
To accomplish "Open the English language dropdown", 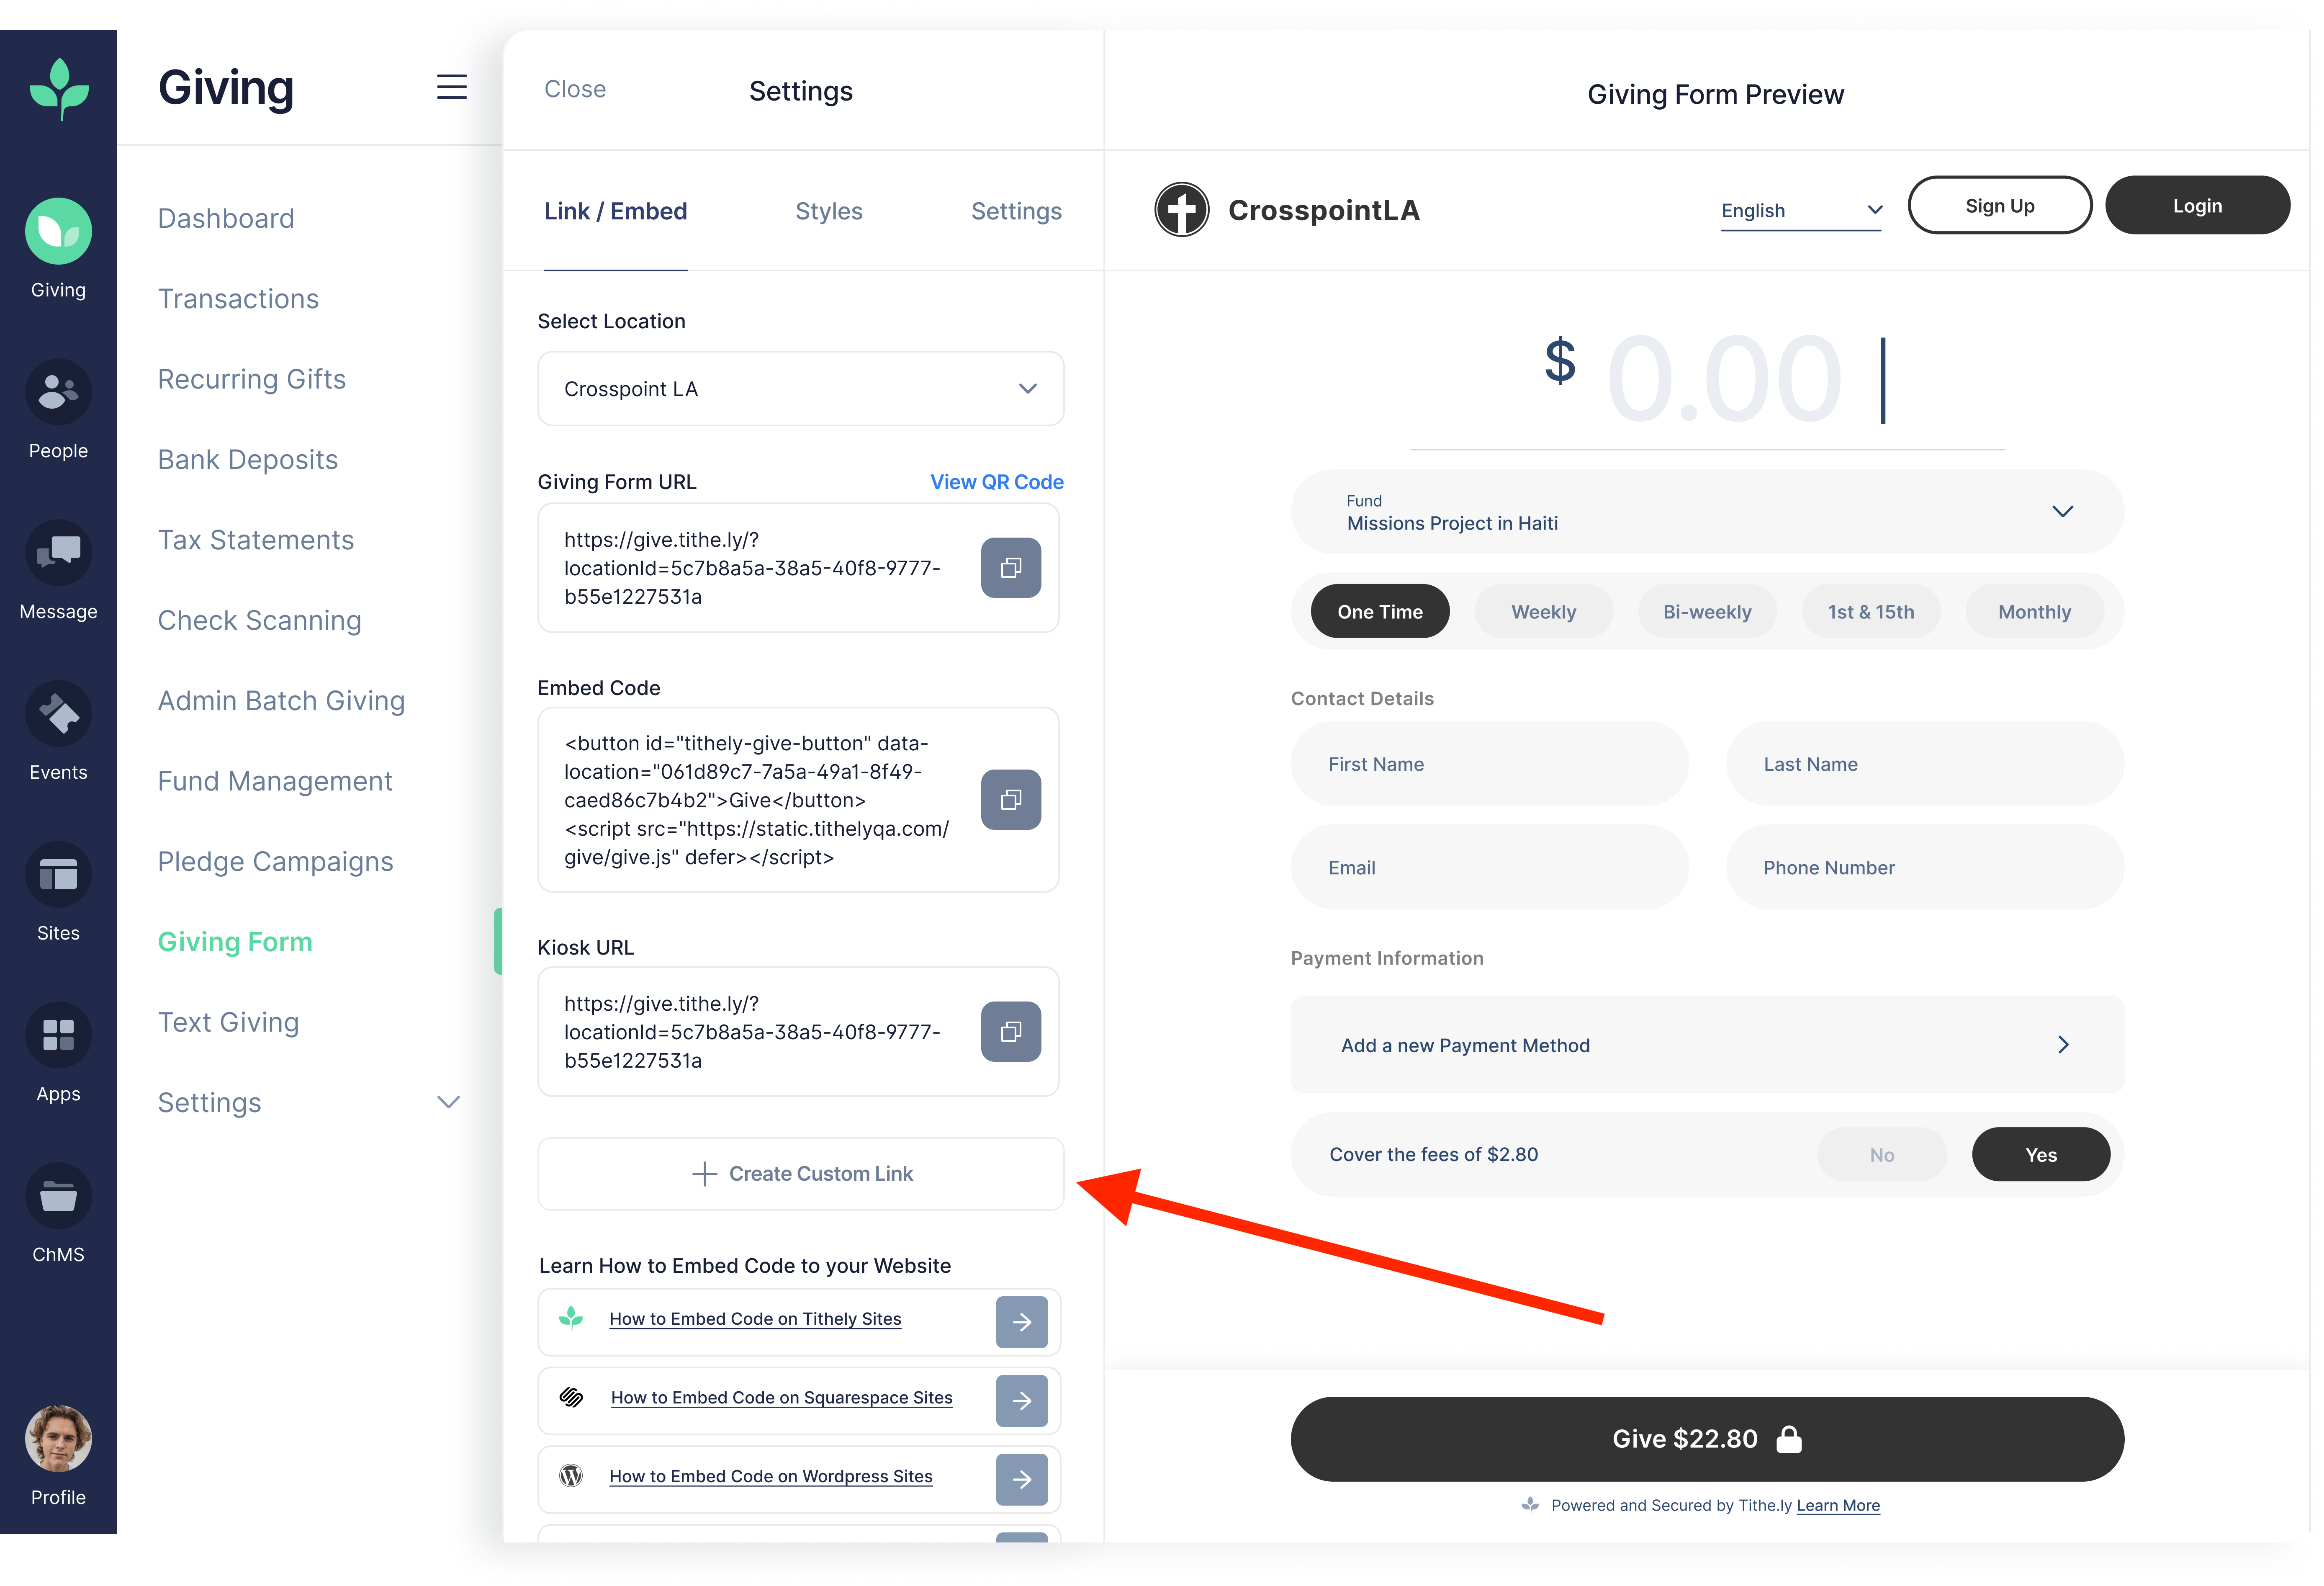I will 1802,211.
